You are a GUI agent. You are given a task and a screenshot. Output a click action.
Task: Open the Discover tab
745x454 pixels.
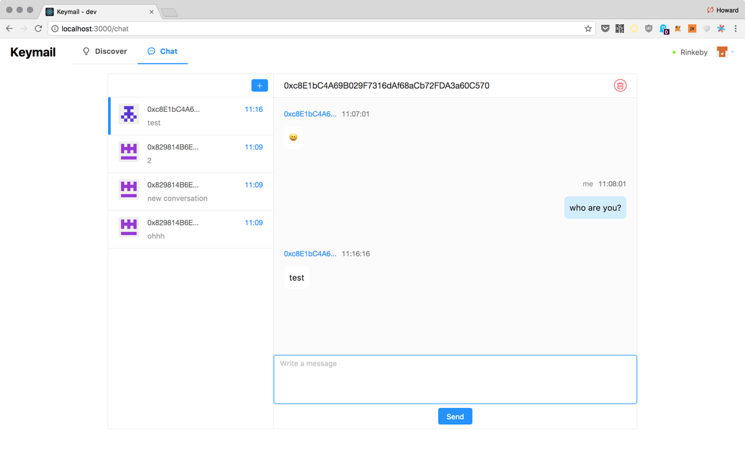pos(105,52)
